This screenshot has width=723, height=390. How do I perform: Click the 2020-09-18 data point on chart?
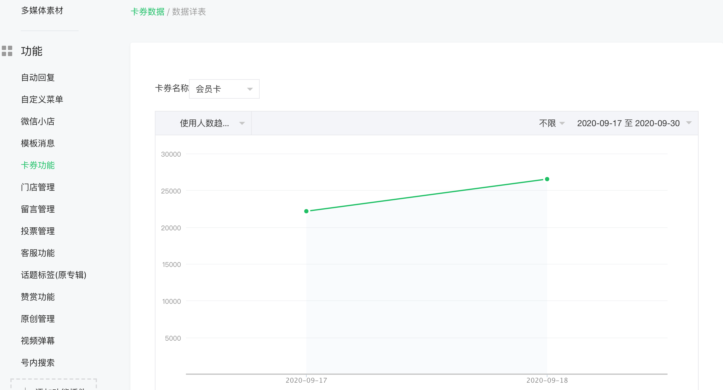547,179
